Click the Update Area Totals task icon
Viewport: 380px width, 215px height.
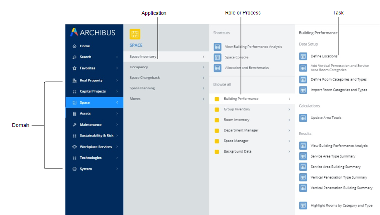pyautogui.click(x=303, y=118)
